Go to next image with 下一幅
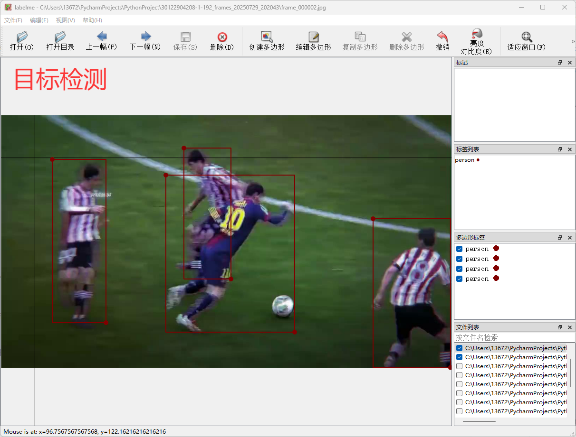The width and height of the screenshot is (576, 437). pos(145,37)
